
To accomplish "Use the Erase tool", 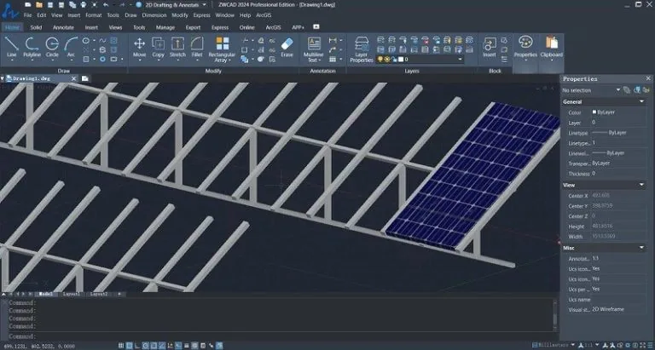I will pos(287,45).
